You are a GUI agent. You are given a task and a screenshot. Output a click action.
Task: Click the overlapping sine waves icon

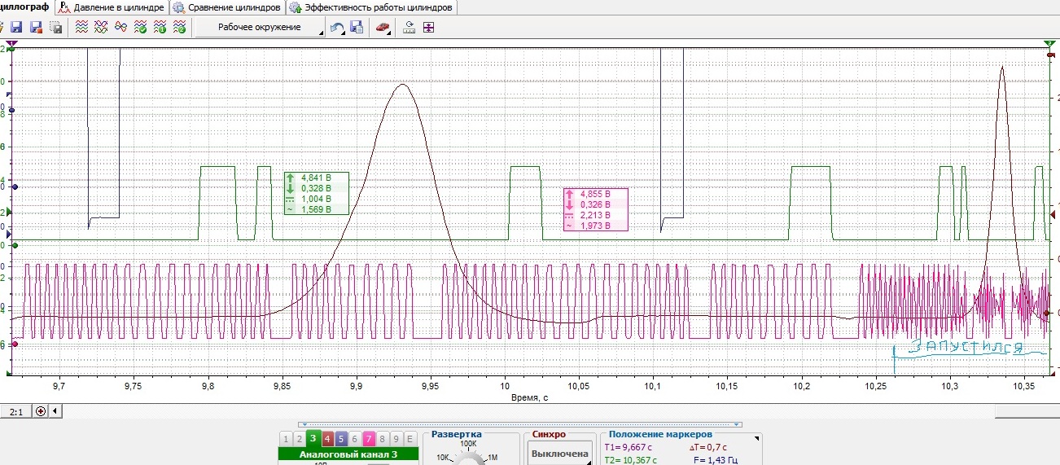pos(120,28)
